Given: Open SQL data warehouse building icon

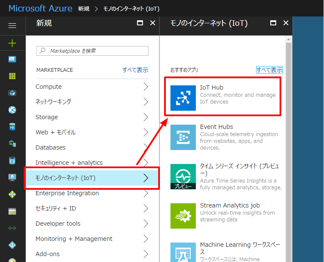Looking at the screenshot, I should pyautogui.click(x=12, y=144).
